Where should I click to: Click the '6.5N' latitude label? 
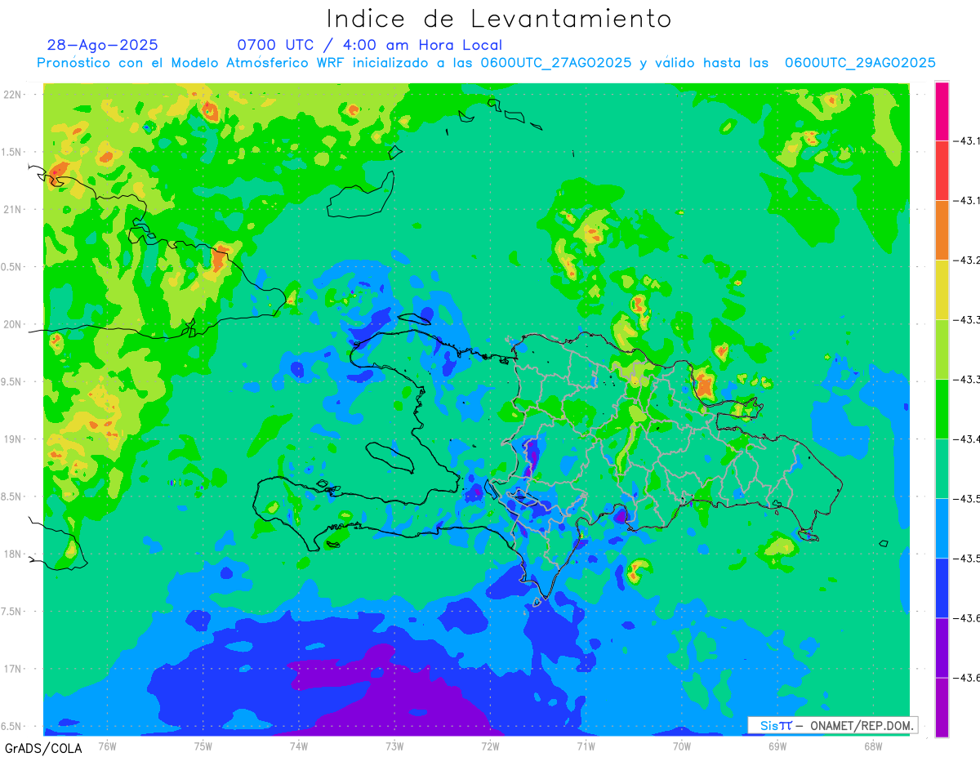pyautogui.click(x=11, y=726)
